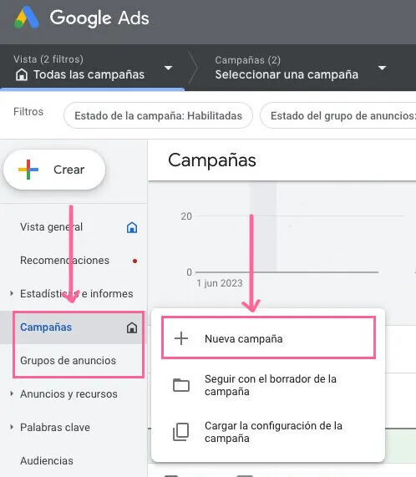Click the copy icon for loading campaign settings
Viewport: 416px width, 477px height.
click(181, 432)
